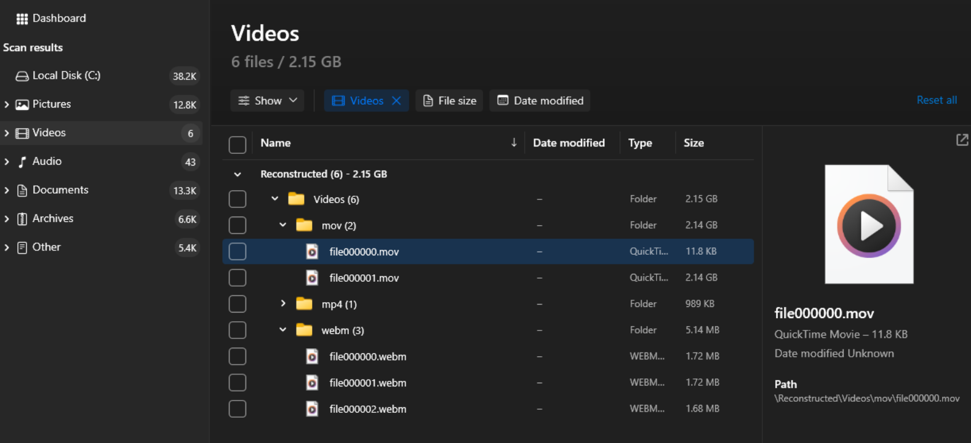Open the Dashboard grid icon
Image resolution: width=971 pixels, height=443 pixels.
(22, 19)
